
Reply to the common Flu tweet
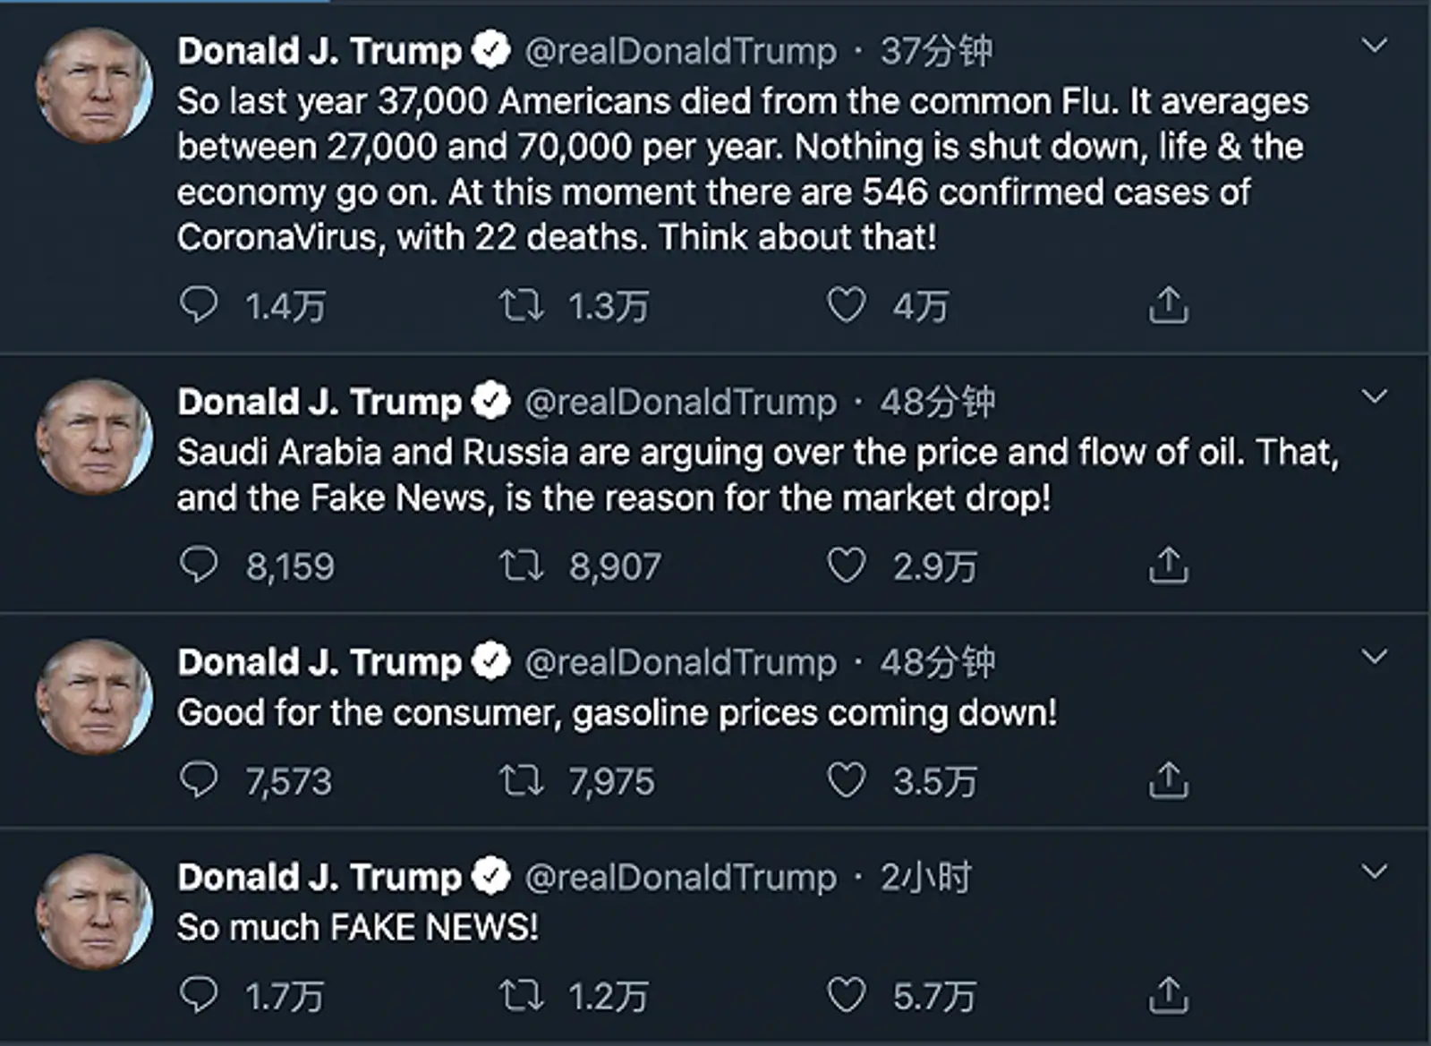[199, 305]
